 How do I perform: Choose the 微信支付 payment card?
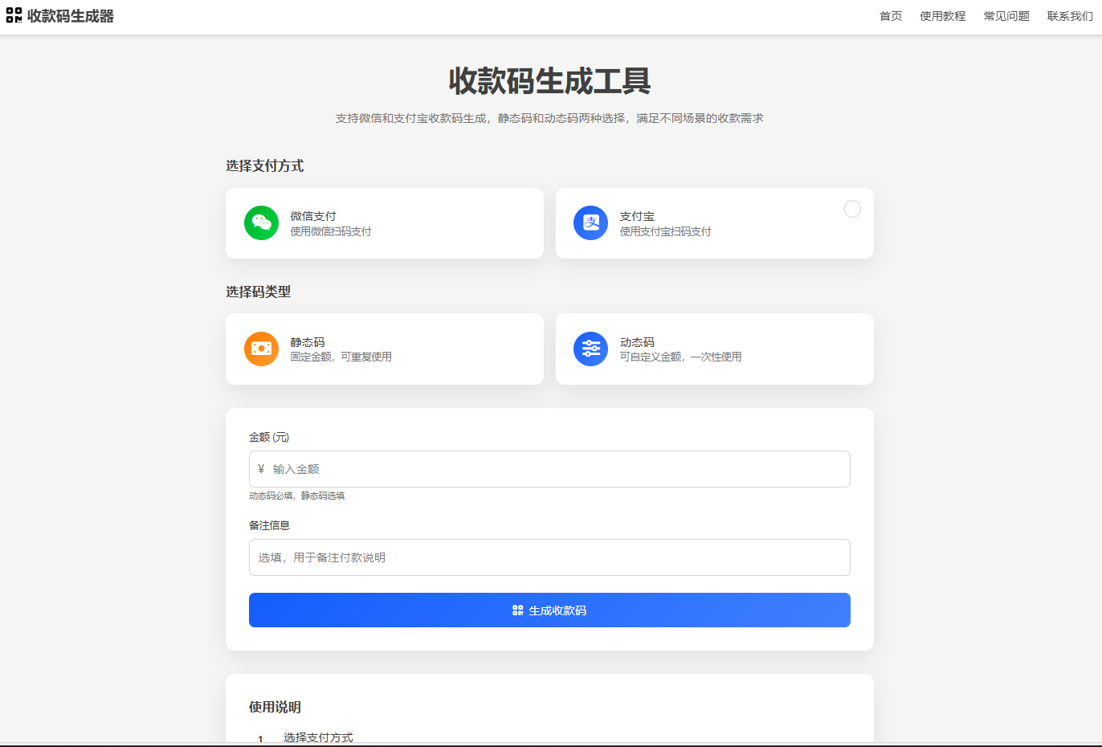tap(385, 223)
